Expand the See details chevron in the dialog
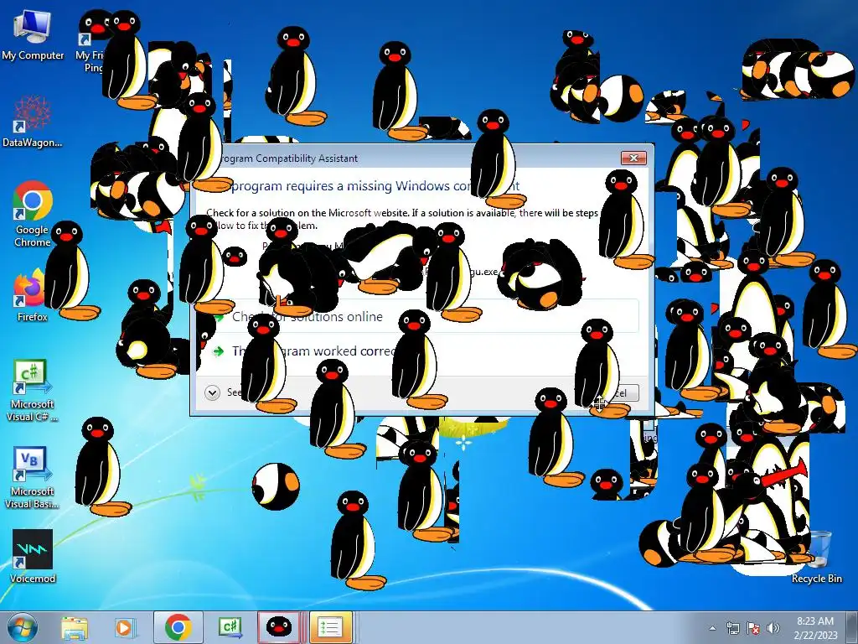Viewport: 858px width, 644px height. click(212, 392)
